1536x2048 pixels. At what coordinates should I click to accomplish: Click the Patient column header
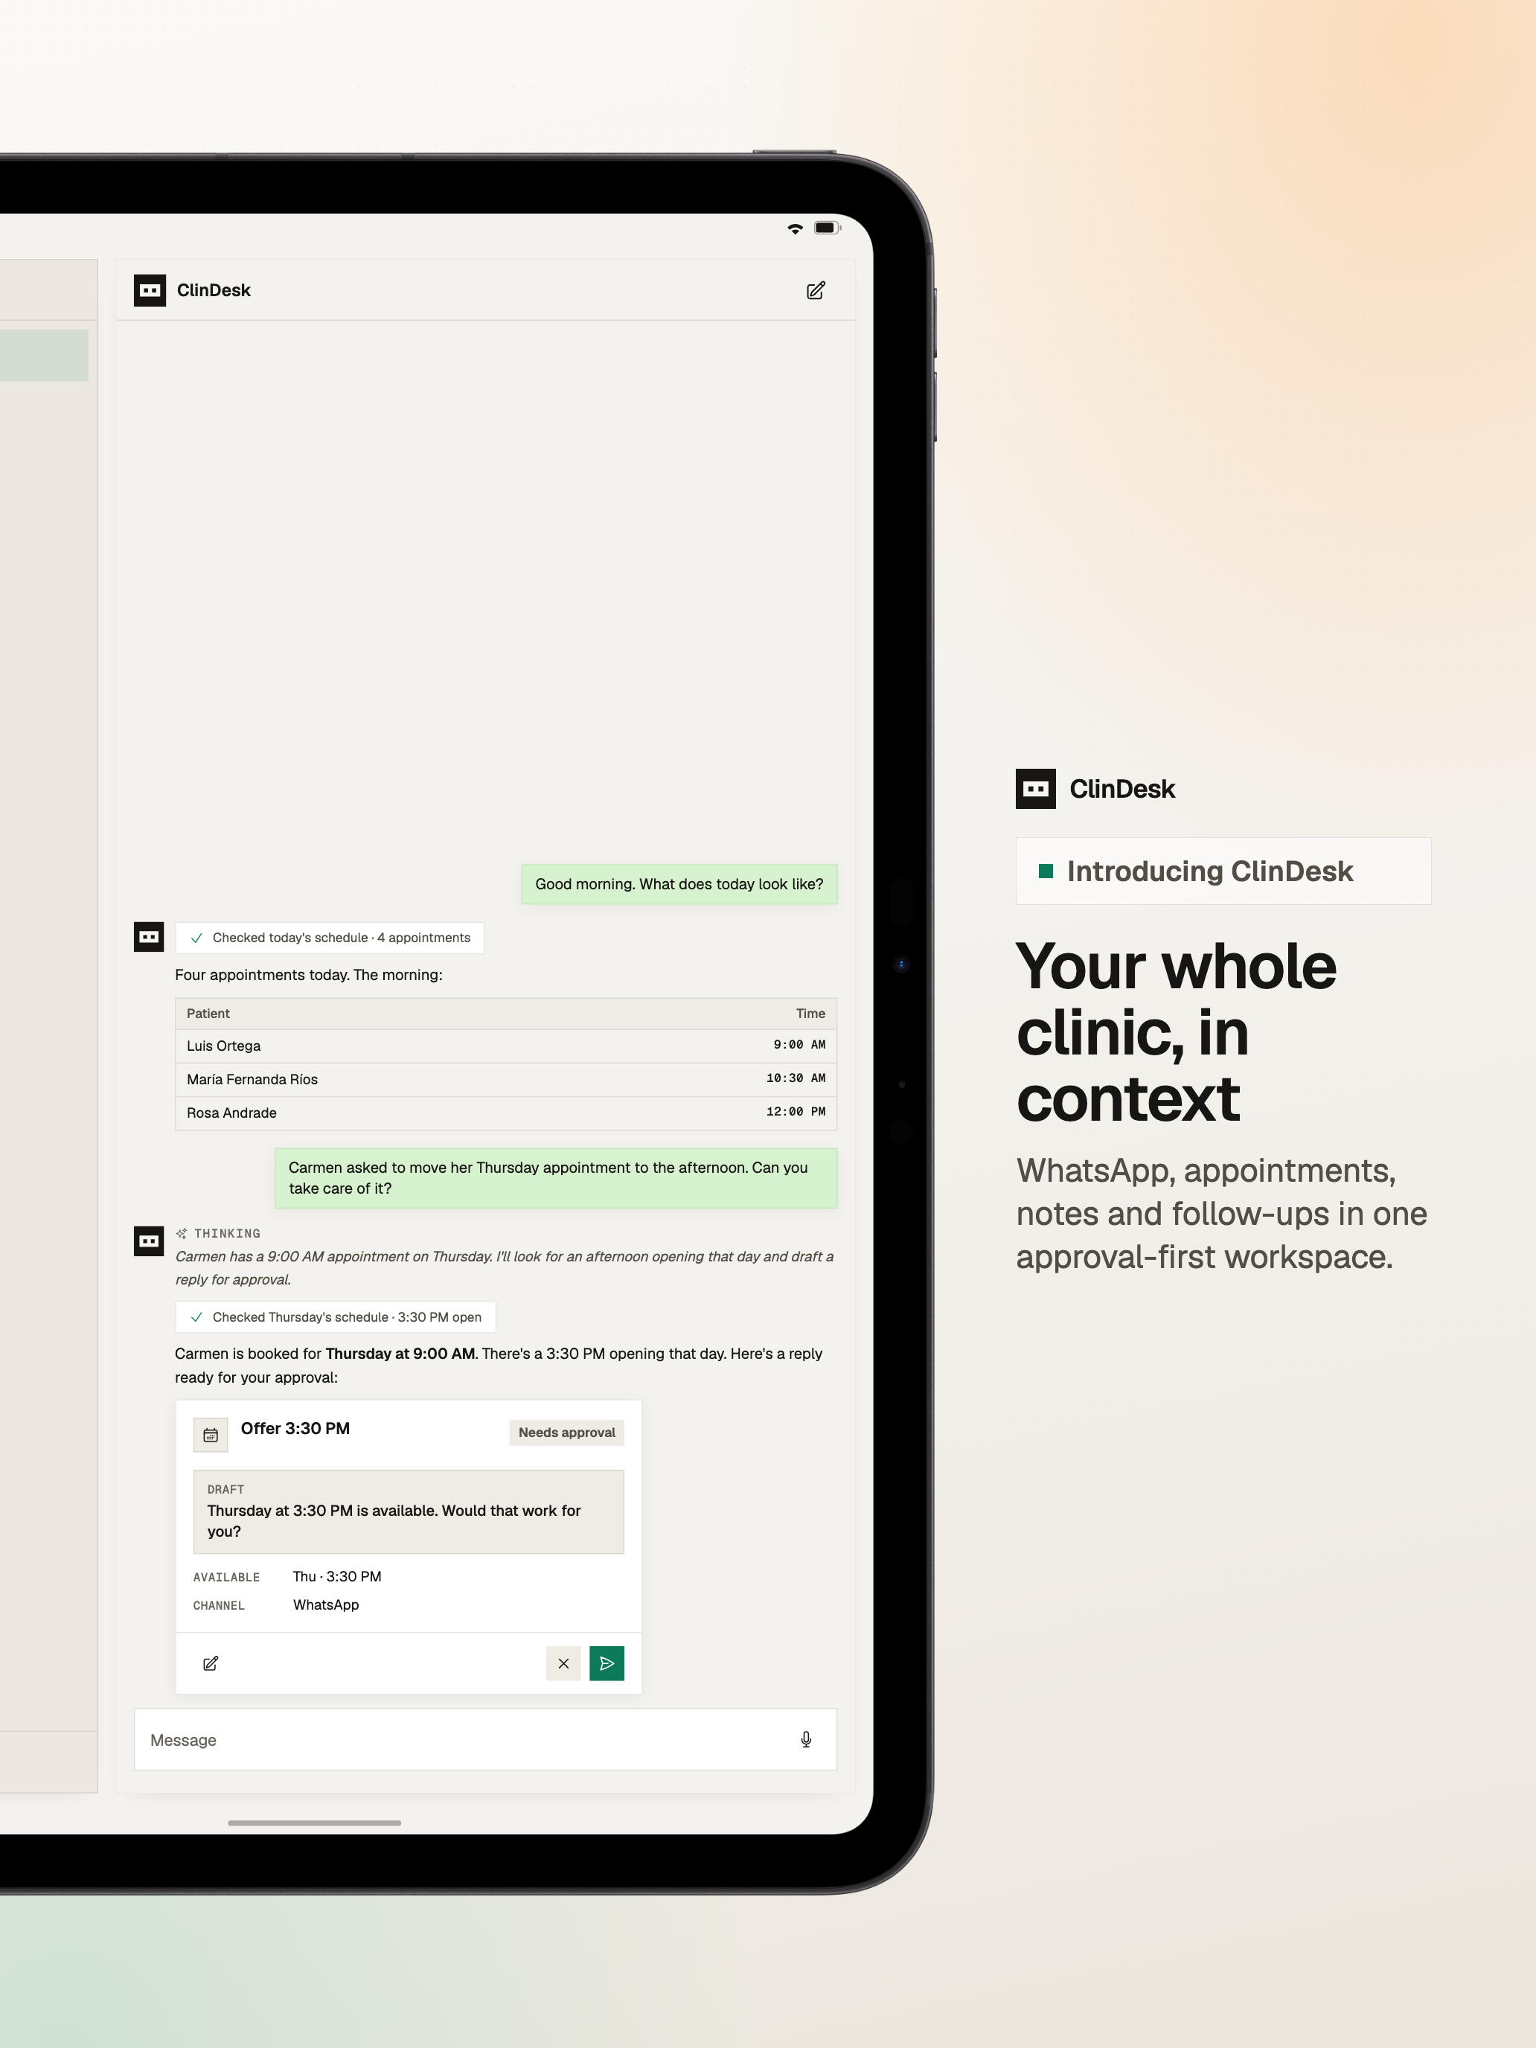(x=208, y=1013)
